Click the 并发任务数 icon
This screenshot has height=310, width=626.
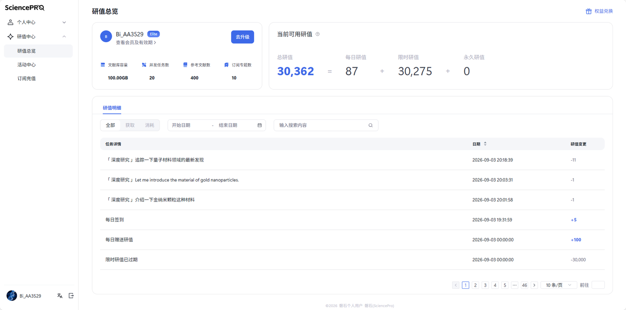(144, 65)
